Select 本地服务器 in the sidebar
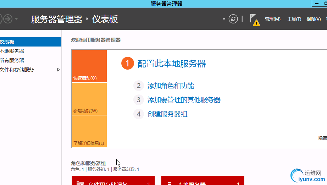Screen dimensions: 327x185 (x=31, y=51)
